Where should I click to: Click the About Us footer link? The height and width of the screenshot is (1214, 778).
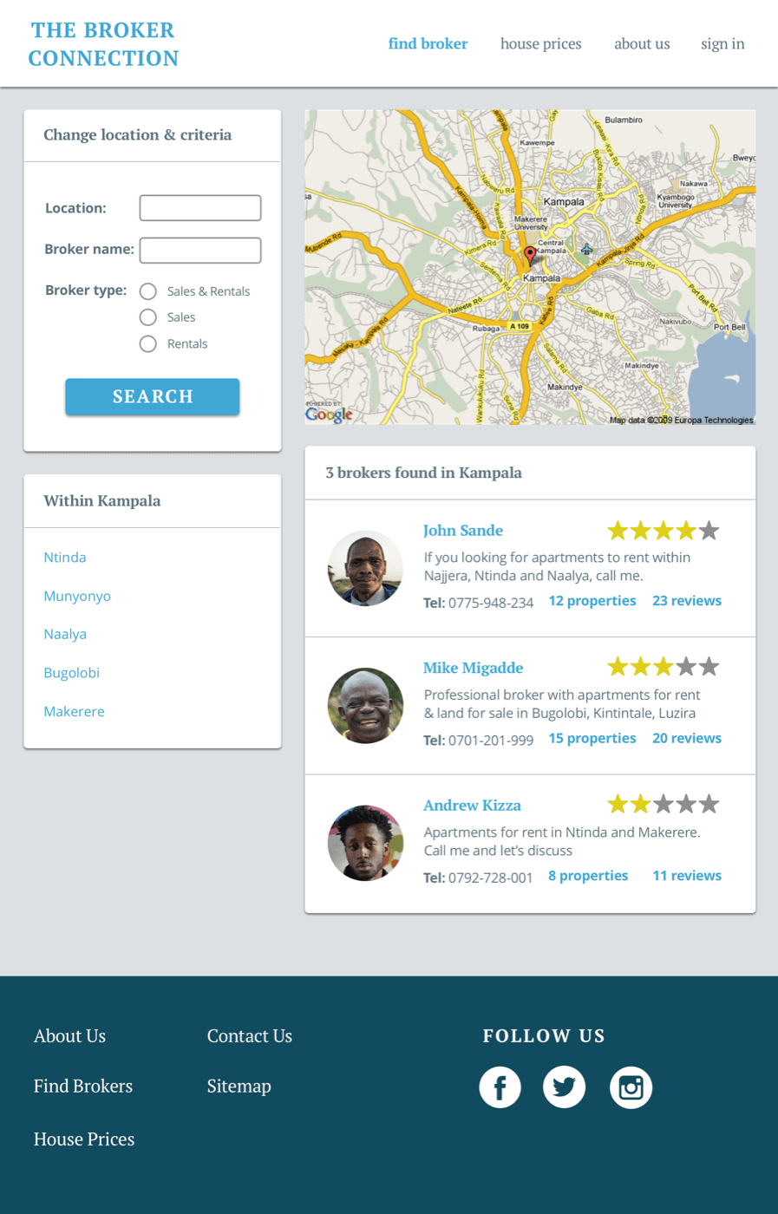(x=69, y=1035)
